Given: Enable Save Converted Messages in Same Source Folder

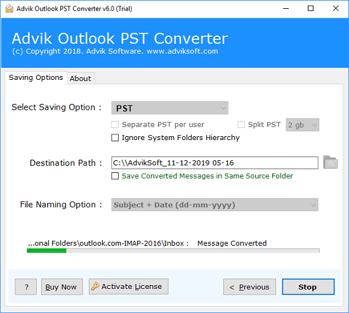Looking at the screenshot, I should 115,176.
